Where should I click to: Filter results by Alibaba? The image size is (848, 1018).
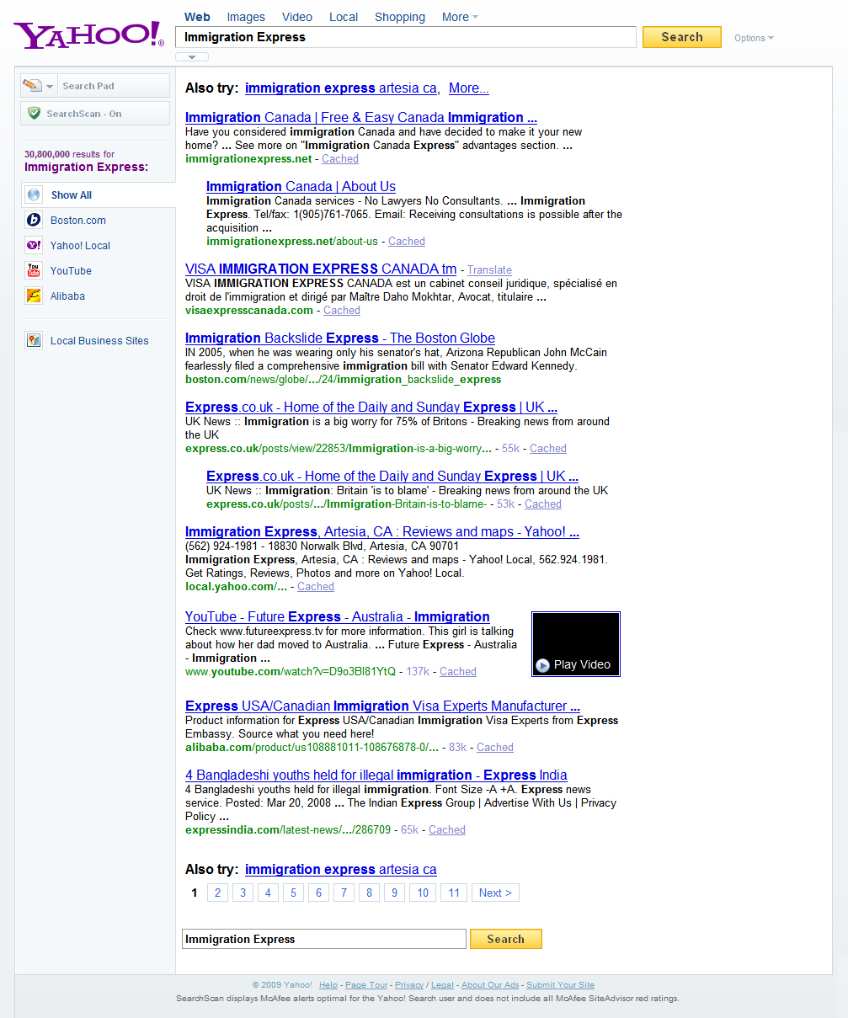[67, 296]
